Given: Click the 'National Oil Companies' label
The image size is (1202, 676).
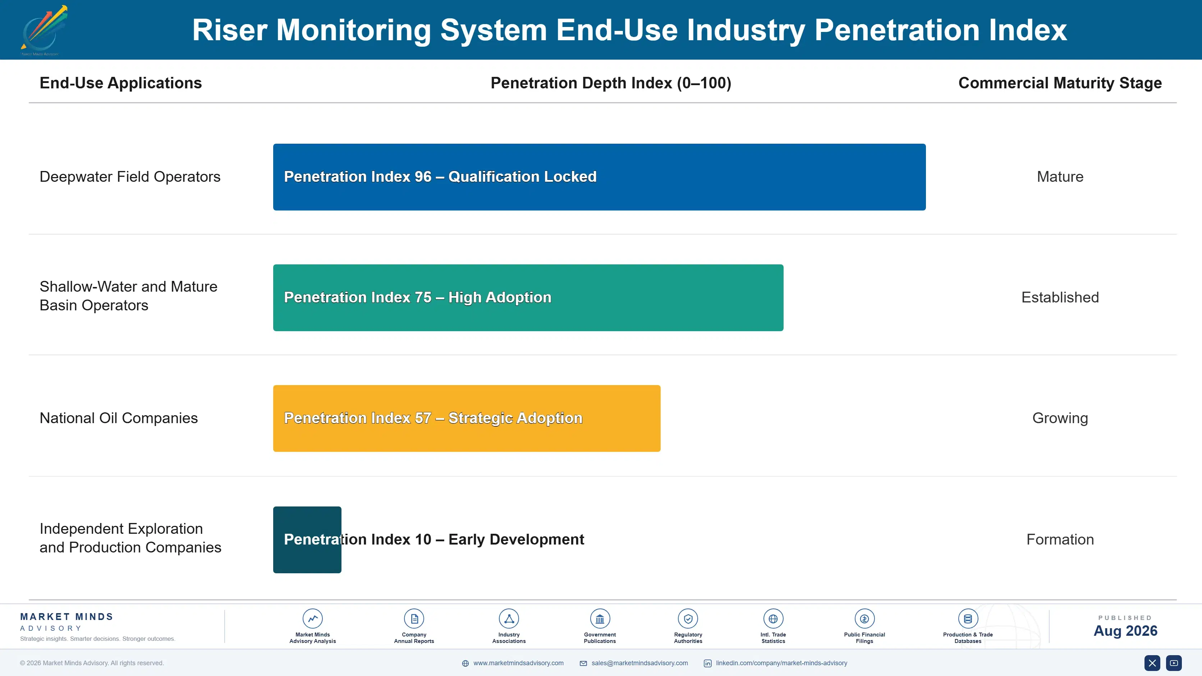Looking at the screenshot, I should click(119, 418).
